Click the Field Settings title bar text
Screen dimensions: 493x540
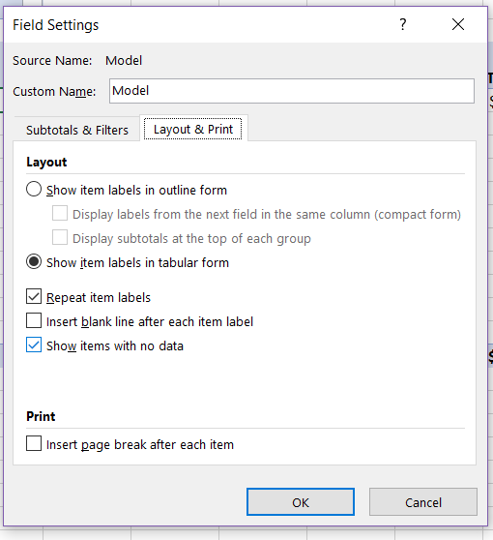[56, 25]
